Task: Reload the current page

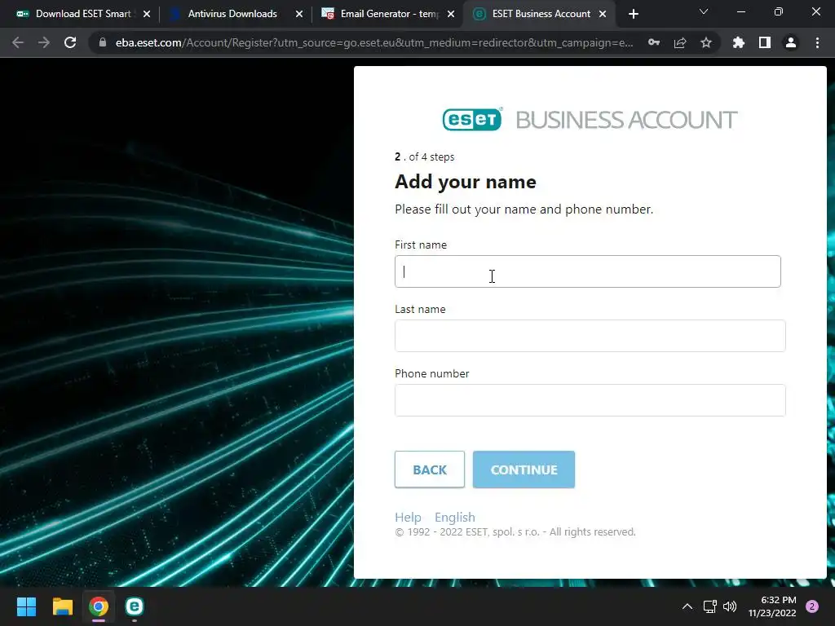Action: (x=70, y=42)
